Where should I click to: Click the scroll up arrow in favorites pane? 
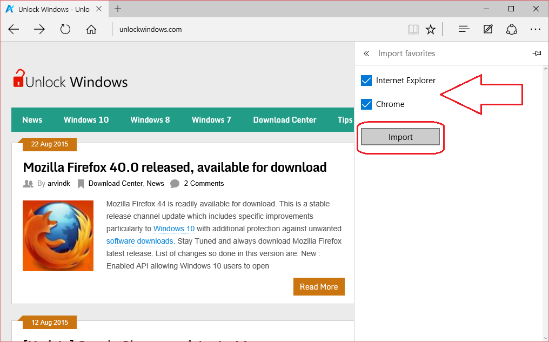point(546,69)
